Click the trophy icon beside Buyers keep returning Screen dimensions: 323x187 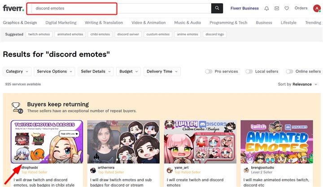[17, 108]
